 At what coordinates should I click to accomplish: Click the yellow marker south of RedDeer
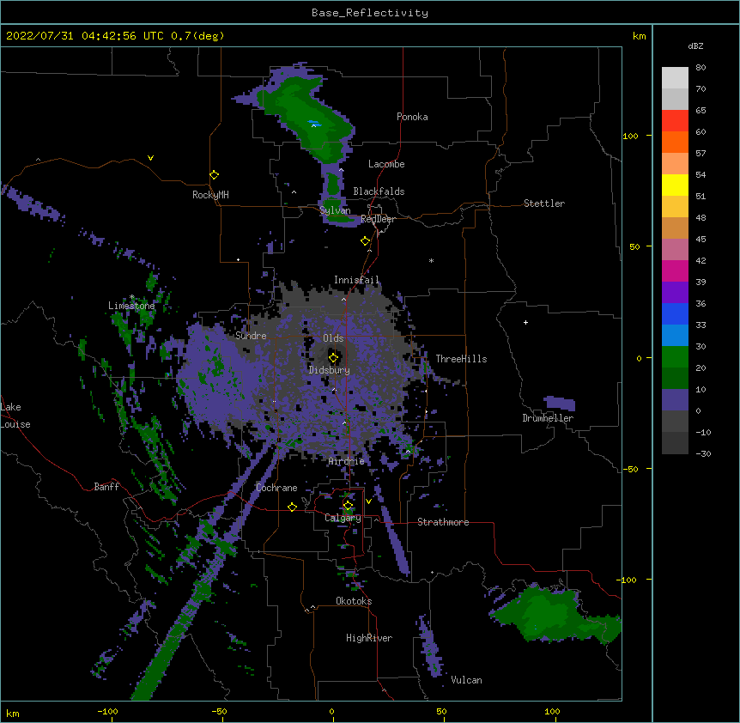366,241
